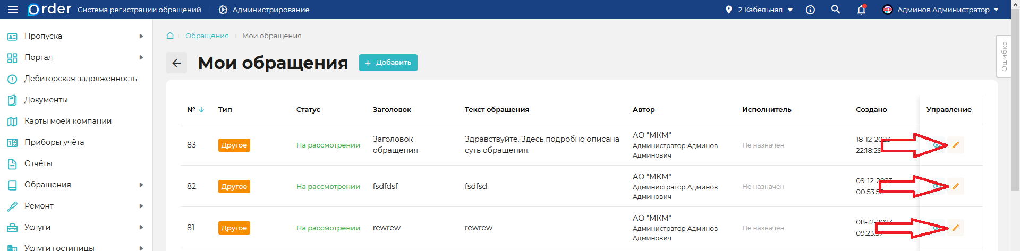The width and height of the screenshot is (1020, 251).
Task: Sort the table by № column
Action: point(195,109)
